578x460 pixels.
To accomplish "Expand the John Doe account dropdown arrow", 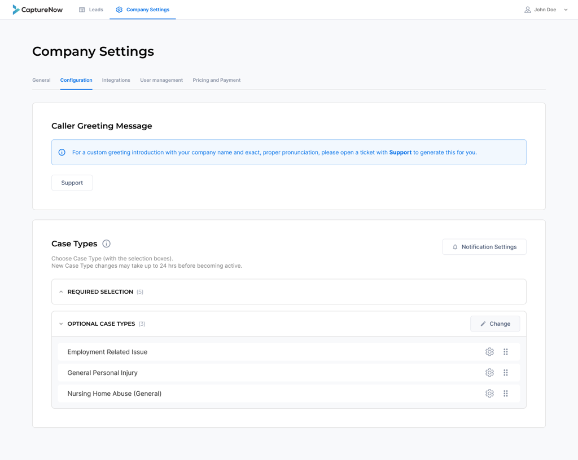I will point(566,10).
